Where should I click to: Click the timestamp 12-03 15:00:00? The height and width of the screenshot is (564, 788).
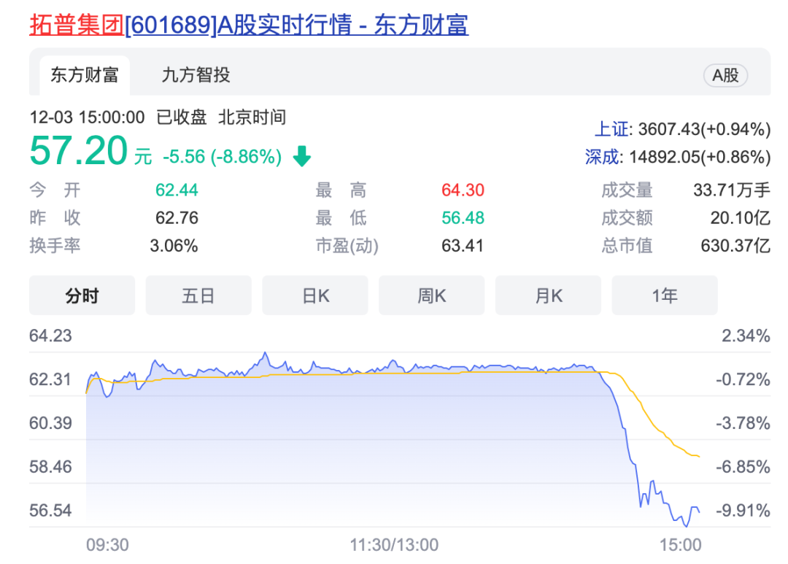coord(87,117)
